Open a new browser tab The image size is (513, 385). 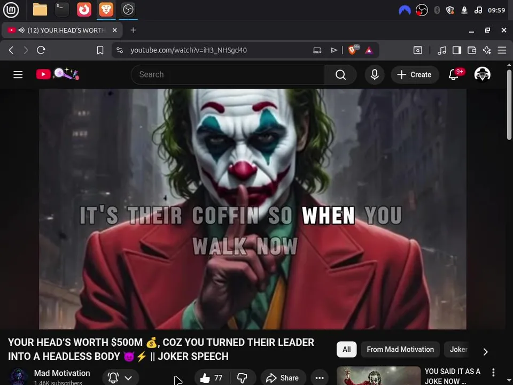(133, 30)
